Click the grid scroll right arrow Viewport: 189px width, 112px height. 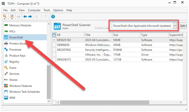coord(181,102)
